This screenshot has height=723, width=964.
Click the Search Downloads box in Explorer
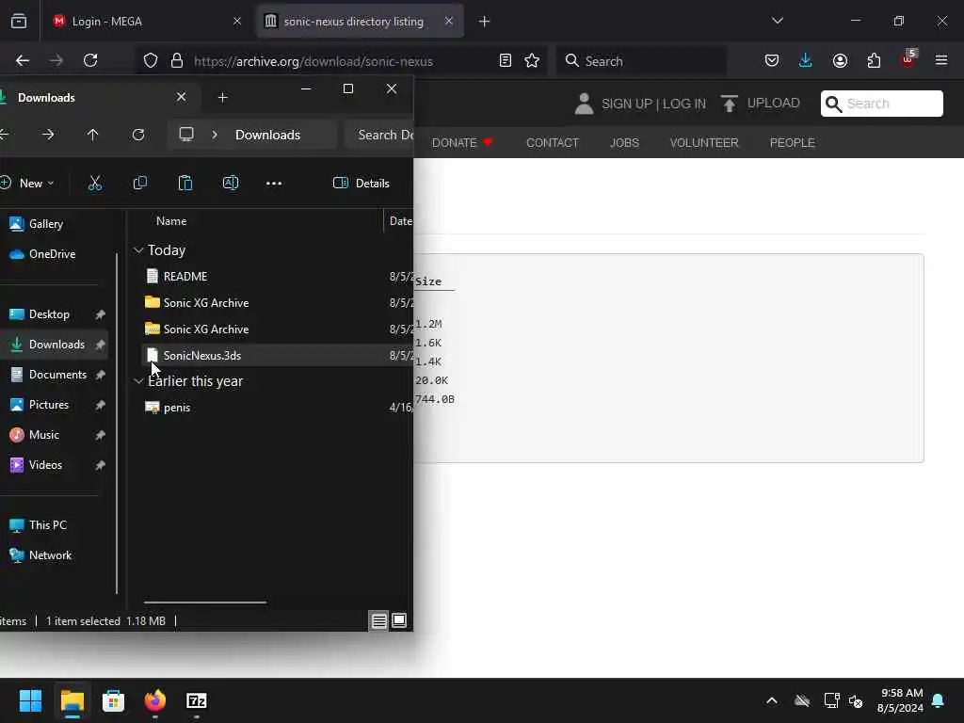tap(378, 135)
